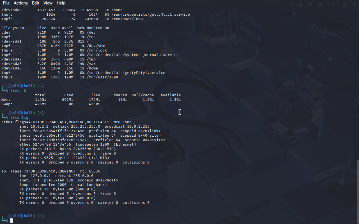The image size is (359, 224).
Task: Click the '/dev/sda1' filesystem entry
Action: (11, 41)
